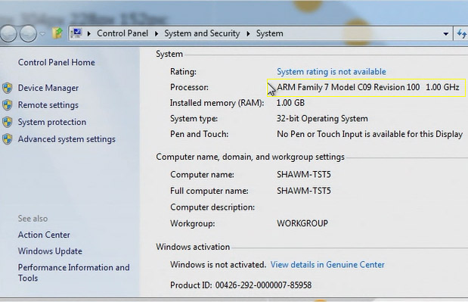The height and width of the screenshot is (302, 468).
Task: Open the address bar history dropdown
Action: click(x=445, y=34)
